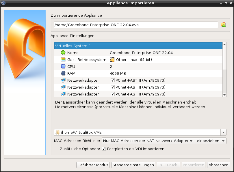
Task: Open the file browser icon beside the OVA path
Action: point(223,25)
